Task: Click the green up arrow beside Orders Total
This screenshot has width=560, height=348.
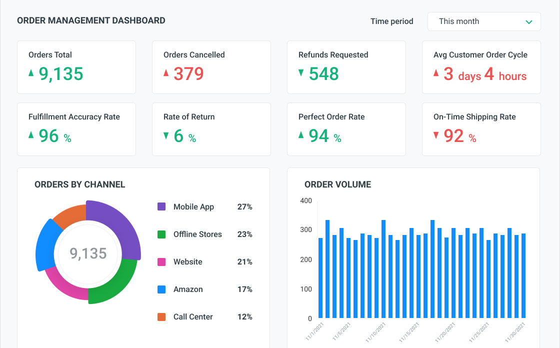Action: pos(31,73)
